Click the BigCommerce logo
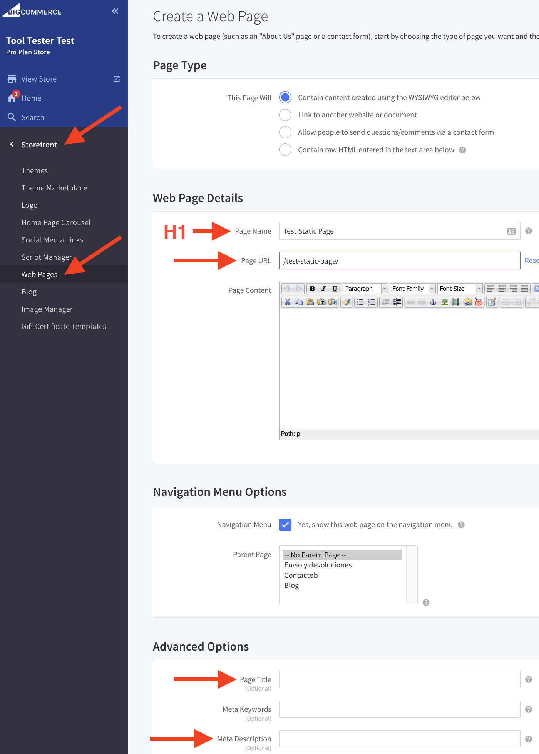This screenshot has width=539, height=754. (32, 11)
